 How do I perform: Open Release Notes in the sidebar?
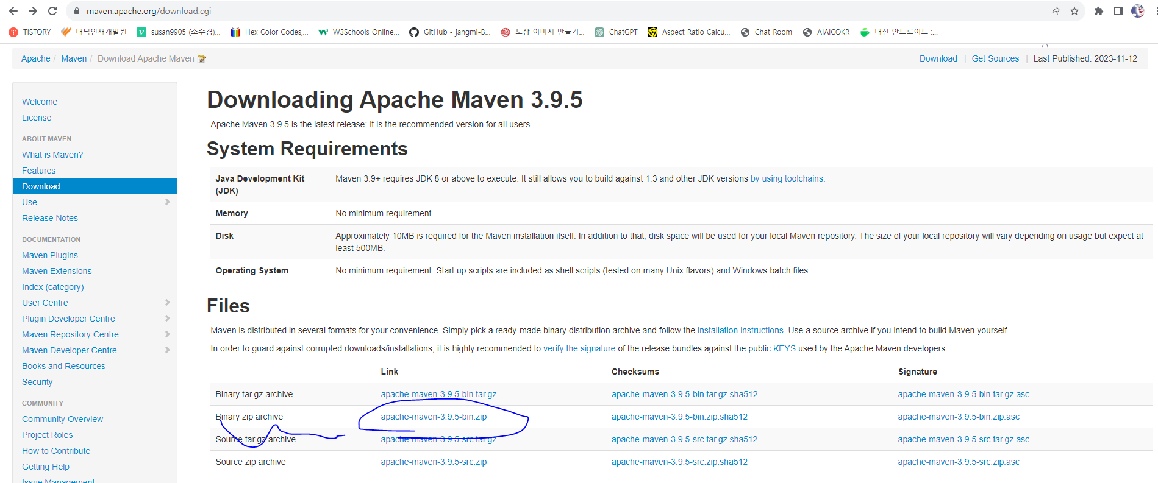tap(50, 218)
